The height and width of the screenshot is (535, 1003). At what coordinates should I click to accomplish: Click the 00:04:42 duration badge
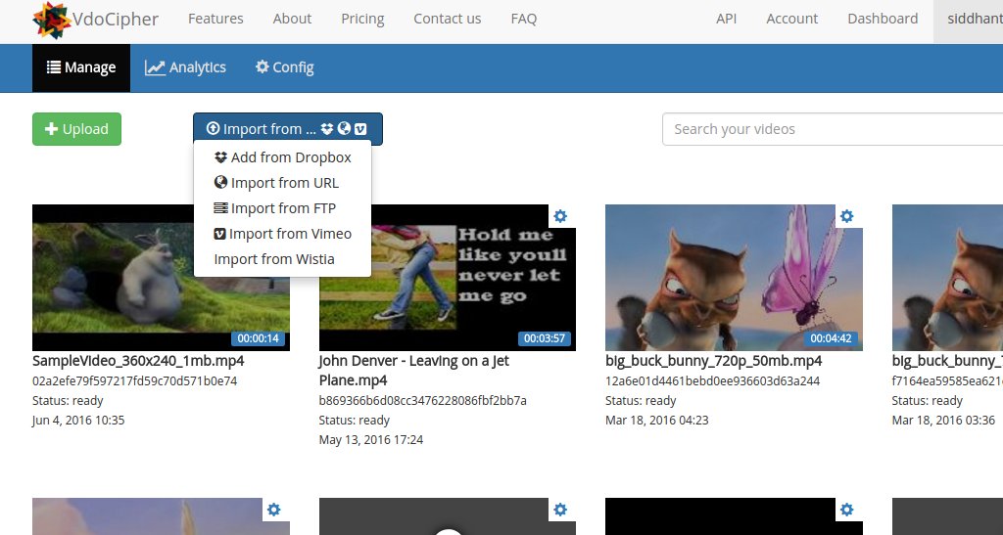point(831,338)
